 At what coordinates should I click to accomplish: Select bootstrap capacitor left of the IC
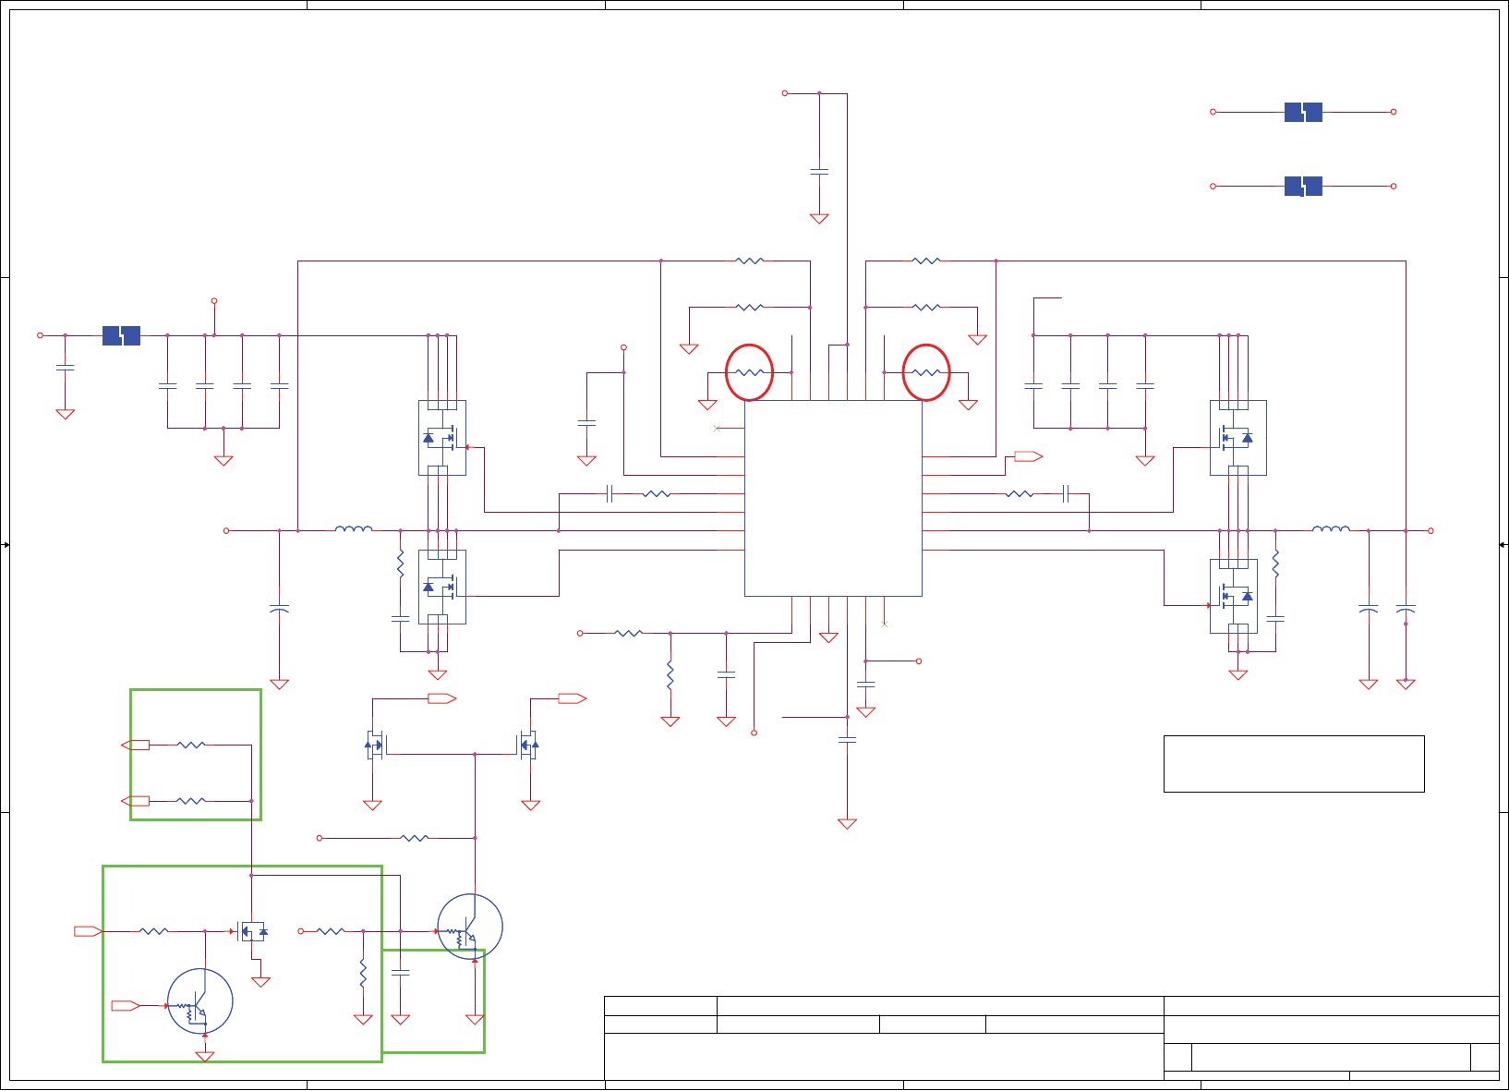610,493
